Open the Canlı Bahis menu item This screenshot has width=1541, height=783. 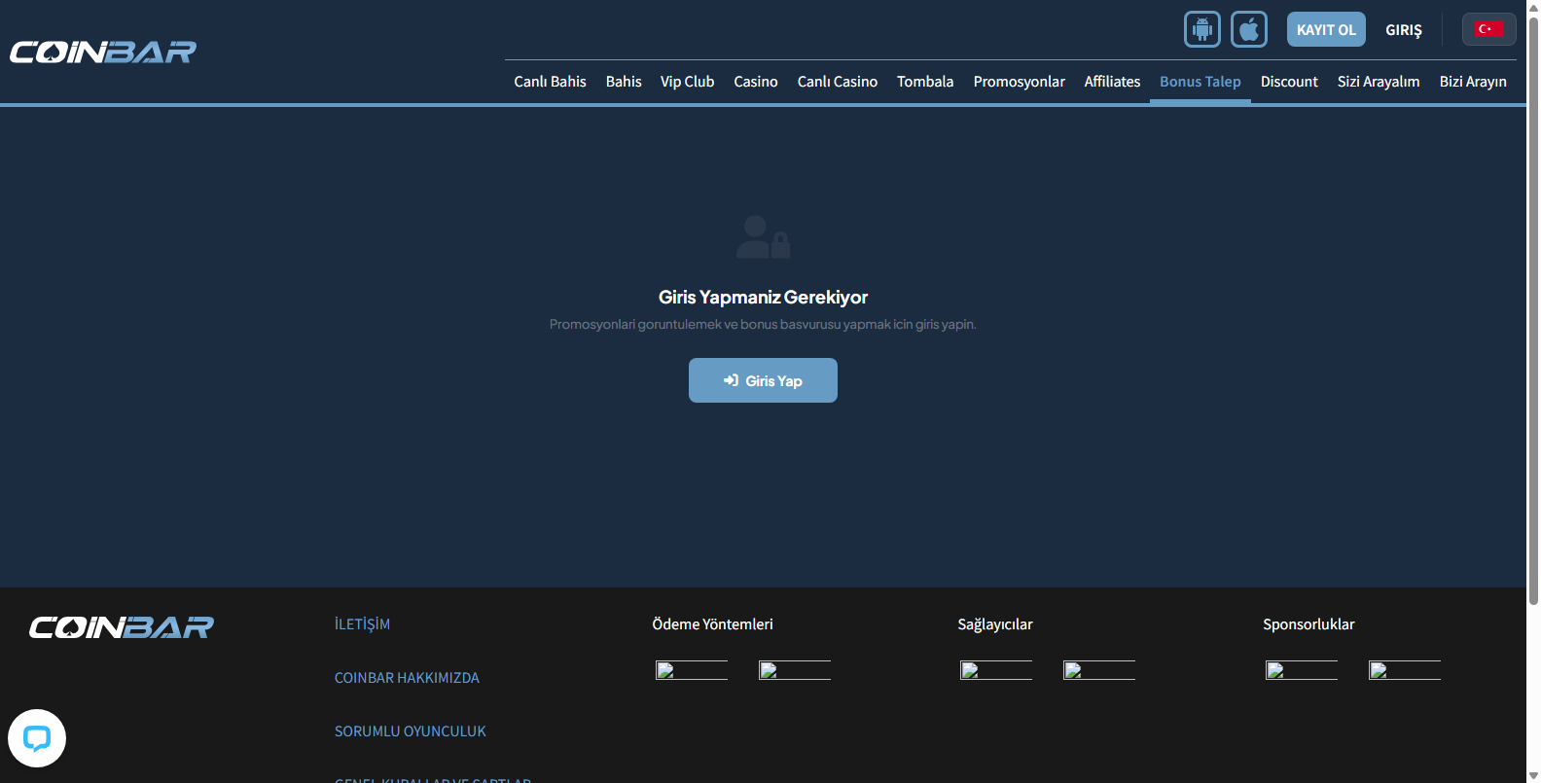pyautogui.click(x=551, y=82)
